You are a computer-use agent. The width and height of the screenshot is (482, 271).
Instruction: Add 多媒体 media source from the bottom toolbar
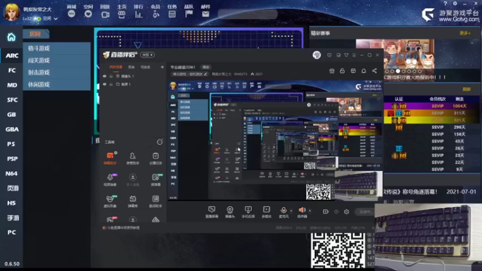[x=266, y=212]
